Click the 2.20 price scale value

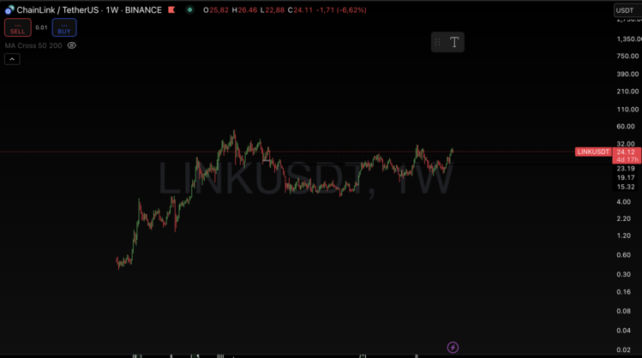[x=624, y=218]
